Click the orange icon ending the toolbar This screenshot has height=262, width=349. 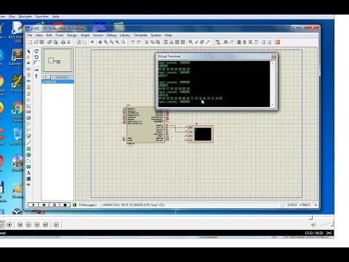coord(278,42)
